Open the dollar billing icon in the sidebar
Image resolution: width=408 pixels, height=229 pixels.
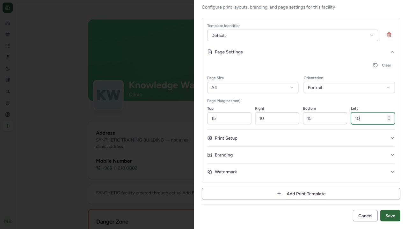click(8, 114)
